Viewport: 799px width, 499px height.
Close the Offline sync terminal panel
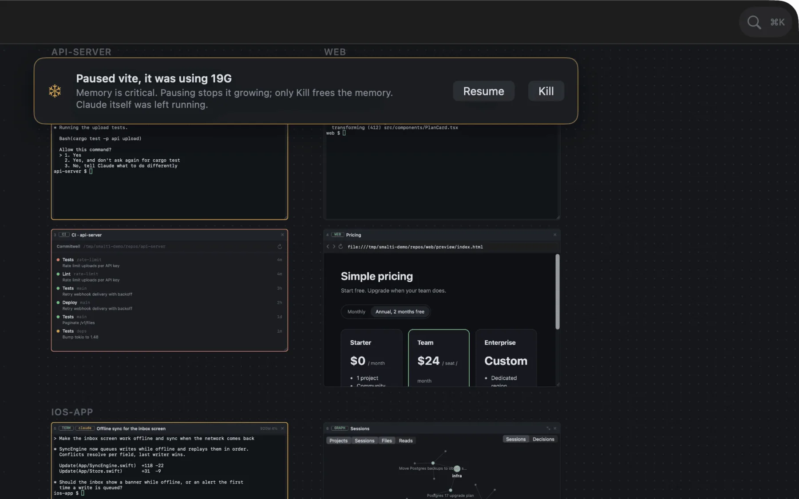282,428
